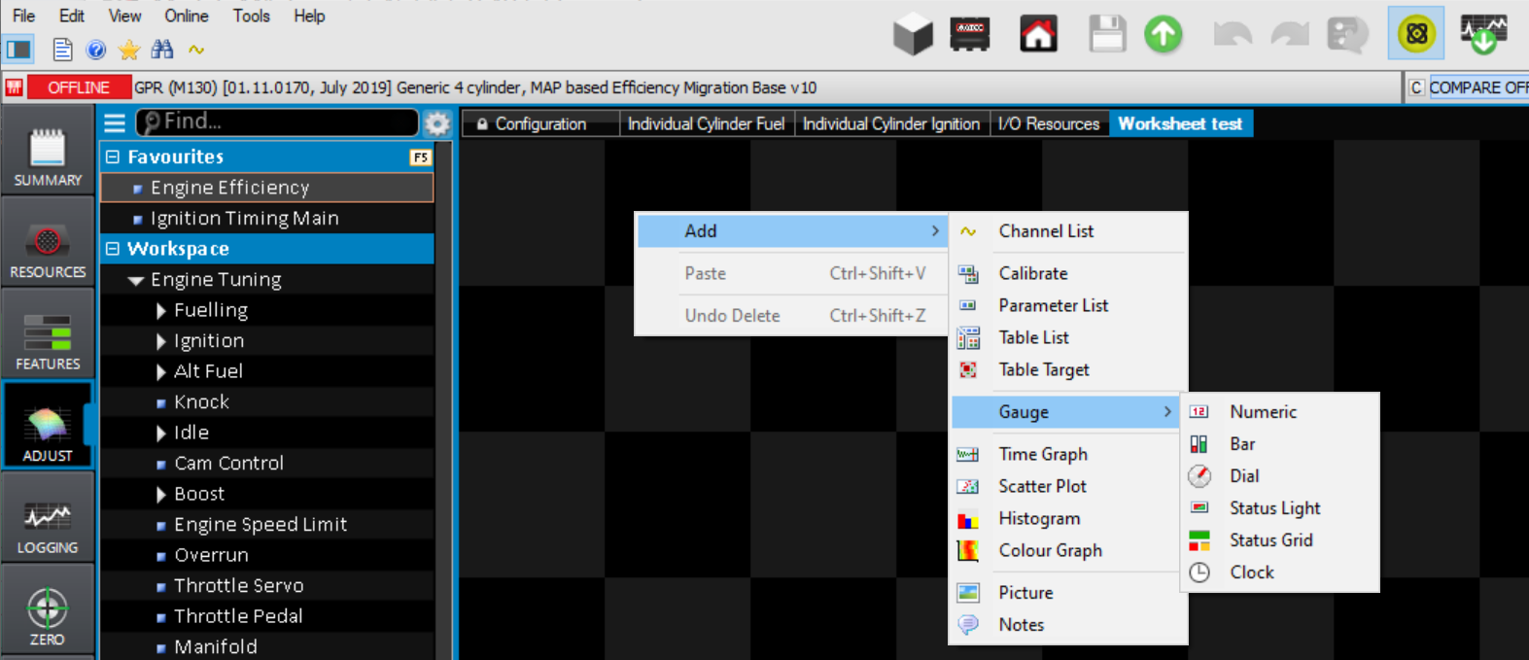The width and height of the screenshot is (1529, 660).
Task: Click the home icon in the toolbar
Action: (1037, 35)
